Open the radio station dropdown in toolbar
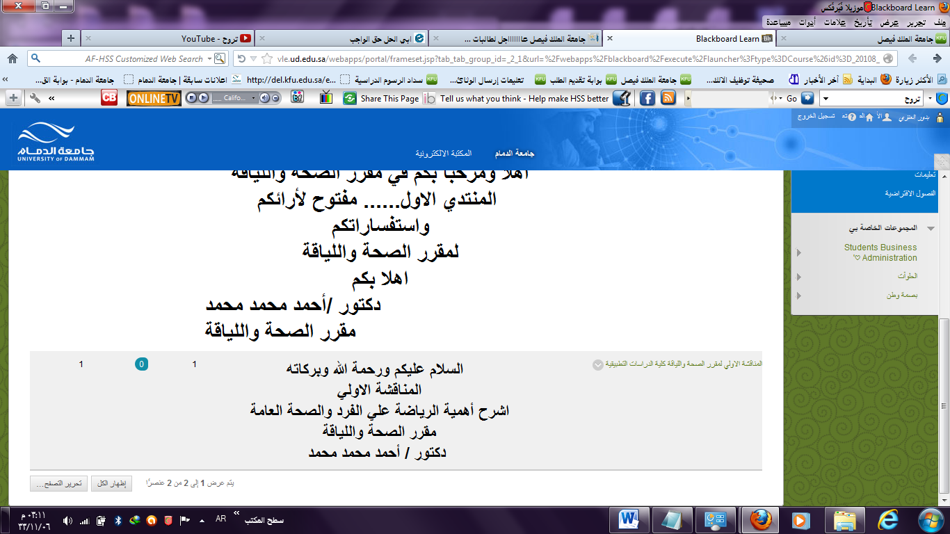 tap(253, 99)
